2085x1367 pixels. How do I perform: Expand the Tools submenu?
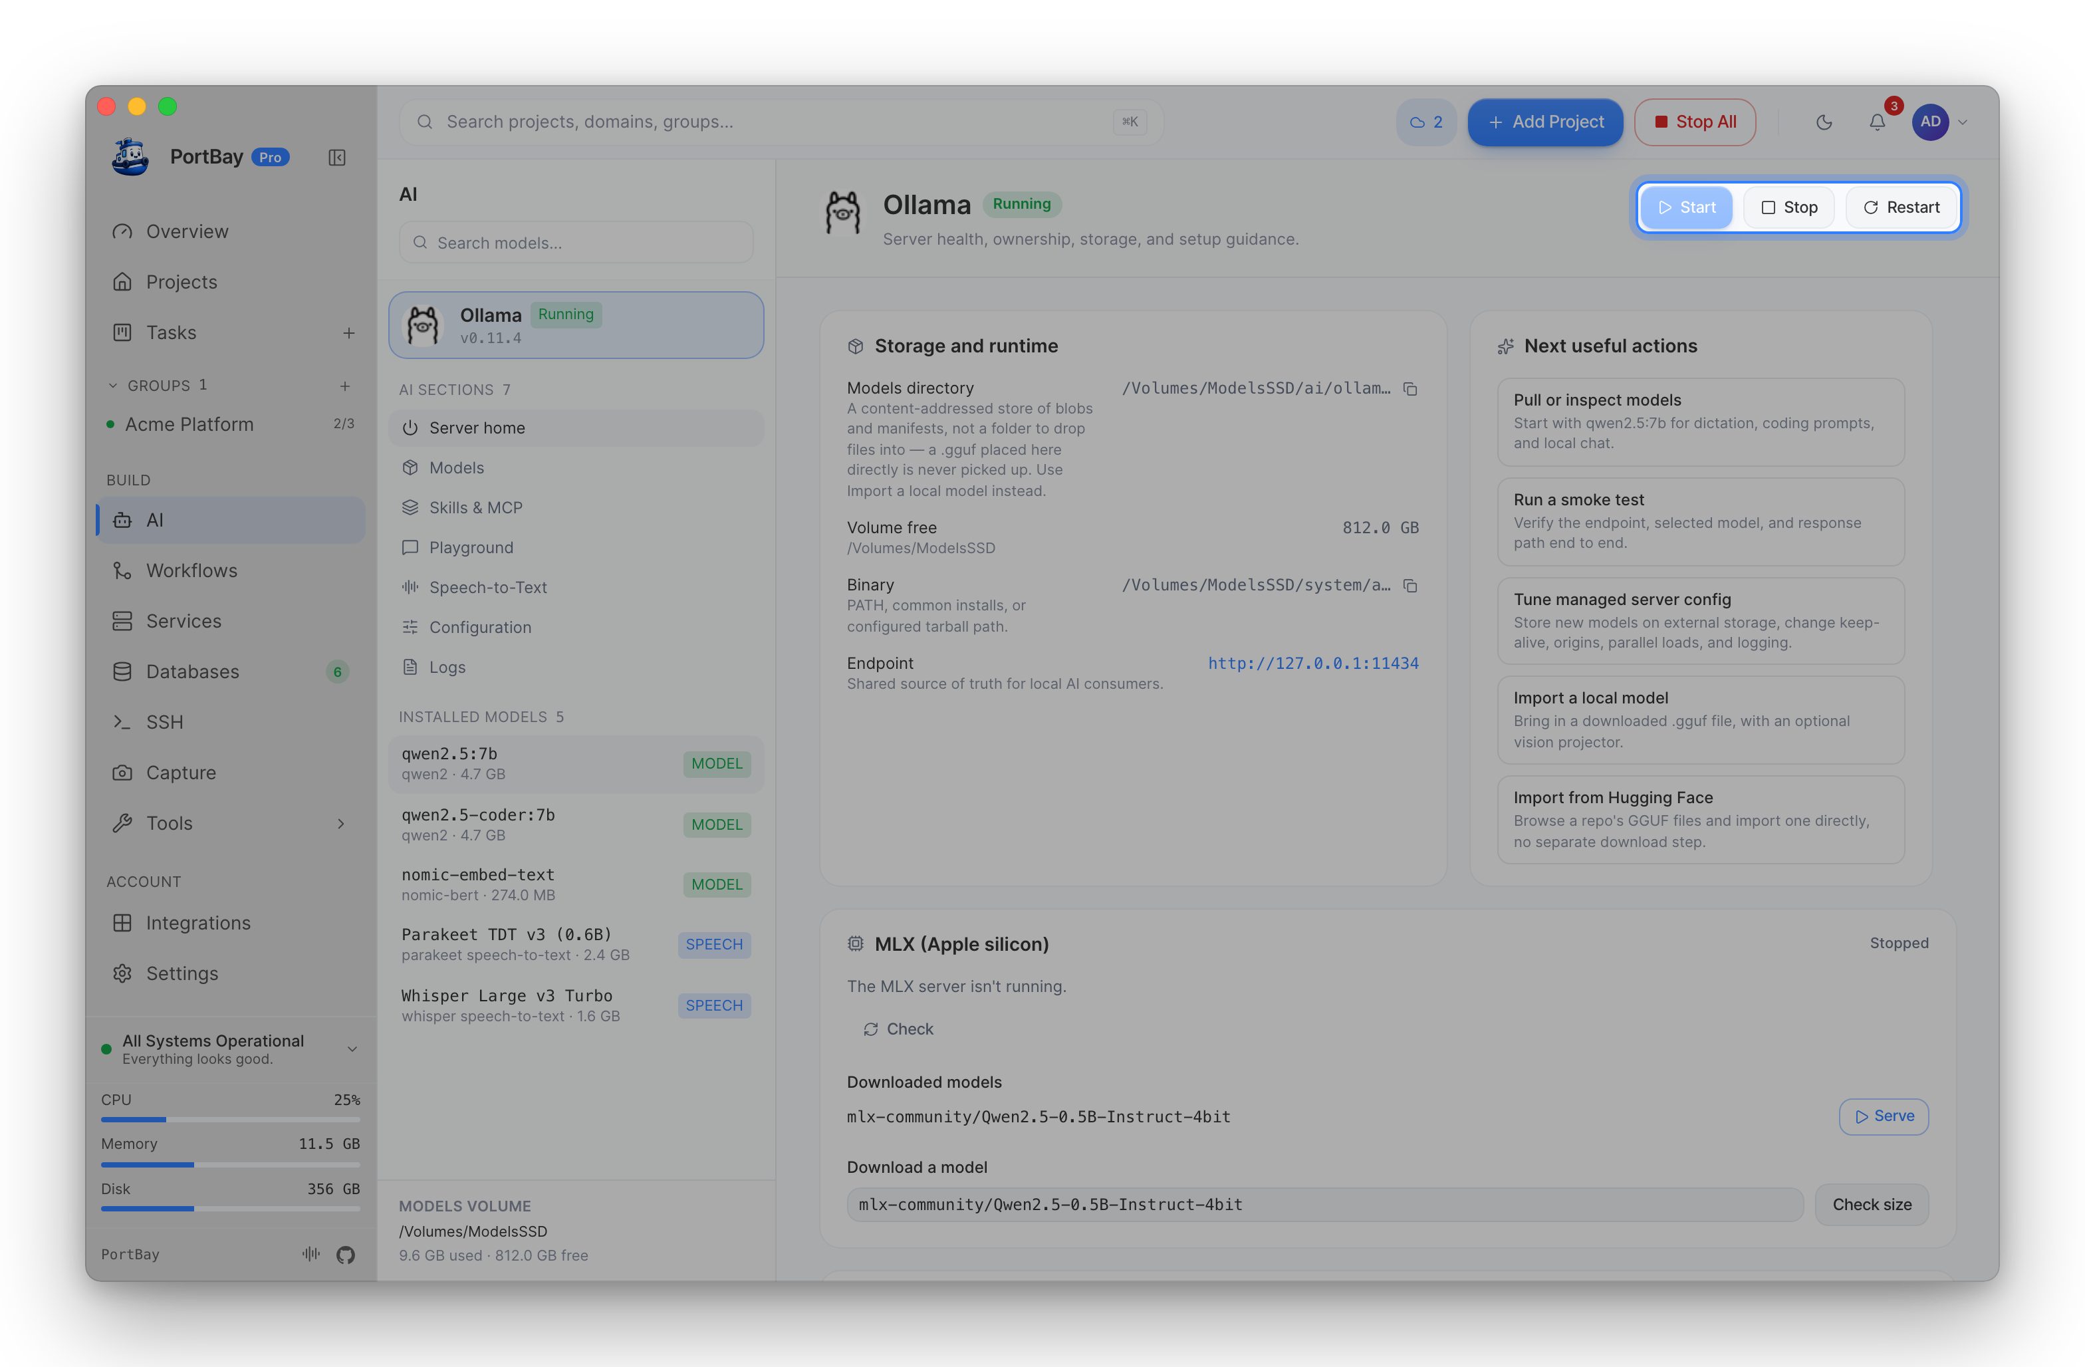pos(341,824)
